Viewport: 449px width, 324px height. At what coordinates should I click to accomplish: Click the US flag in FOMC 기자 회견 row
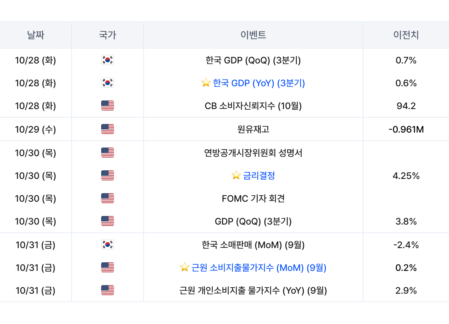pyautogui.click(x=107, y=198)
